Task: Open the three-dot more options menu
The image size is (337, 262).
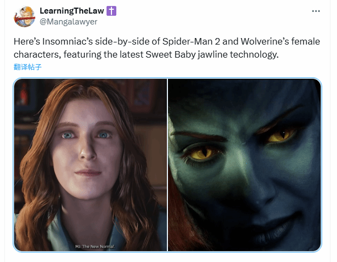Action: tap(316, 11)
